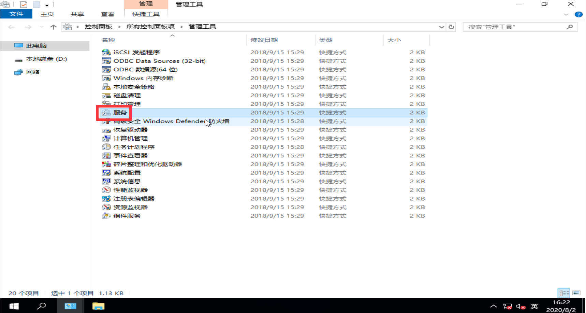Open the clock showing 16:22
Viewport: 586px width, 313px height.
561,302
